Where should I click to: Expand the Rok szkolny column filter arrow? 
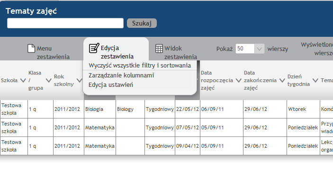80,80
